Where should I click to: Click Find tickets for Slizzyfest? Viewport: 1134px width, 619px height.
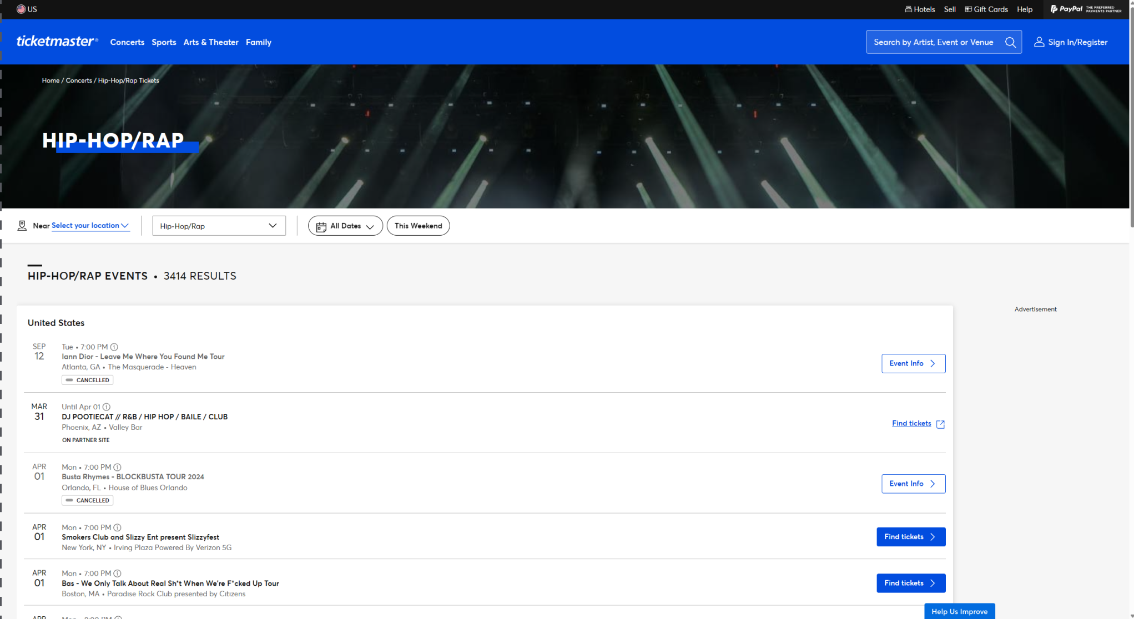(x=910, y=536)
